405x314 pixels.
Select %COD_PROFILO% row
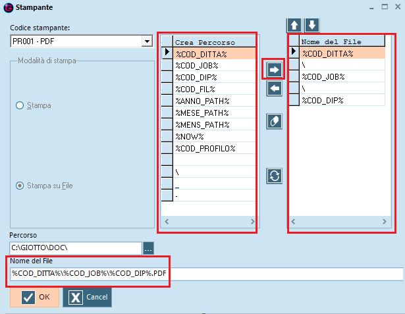(214, 149)
